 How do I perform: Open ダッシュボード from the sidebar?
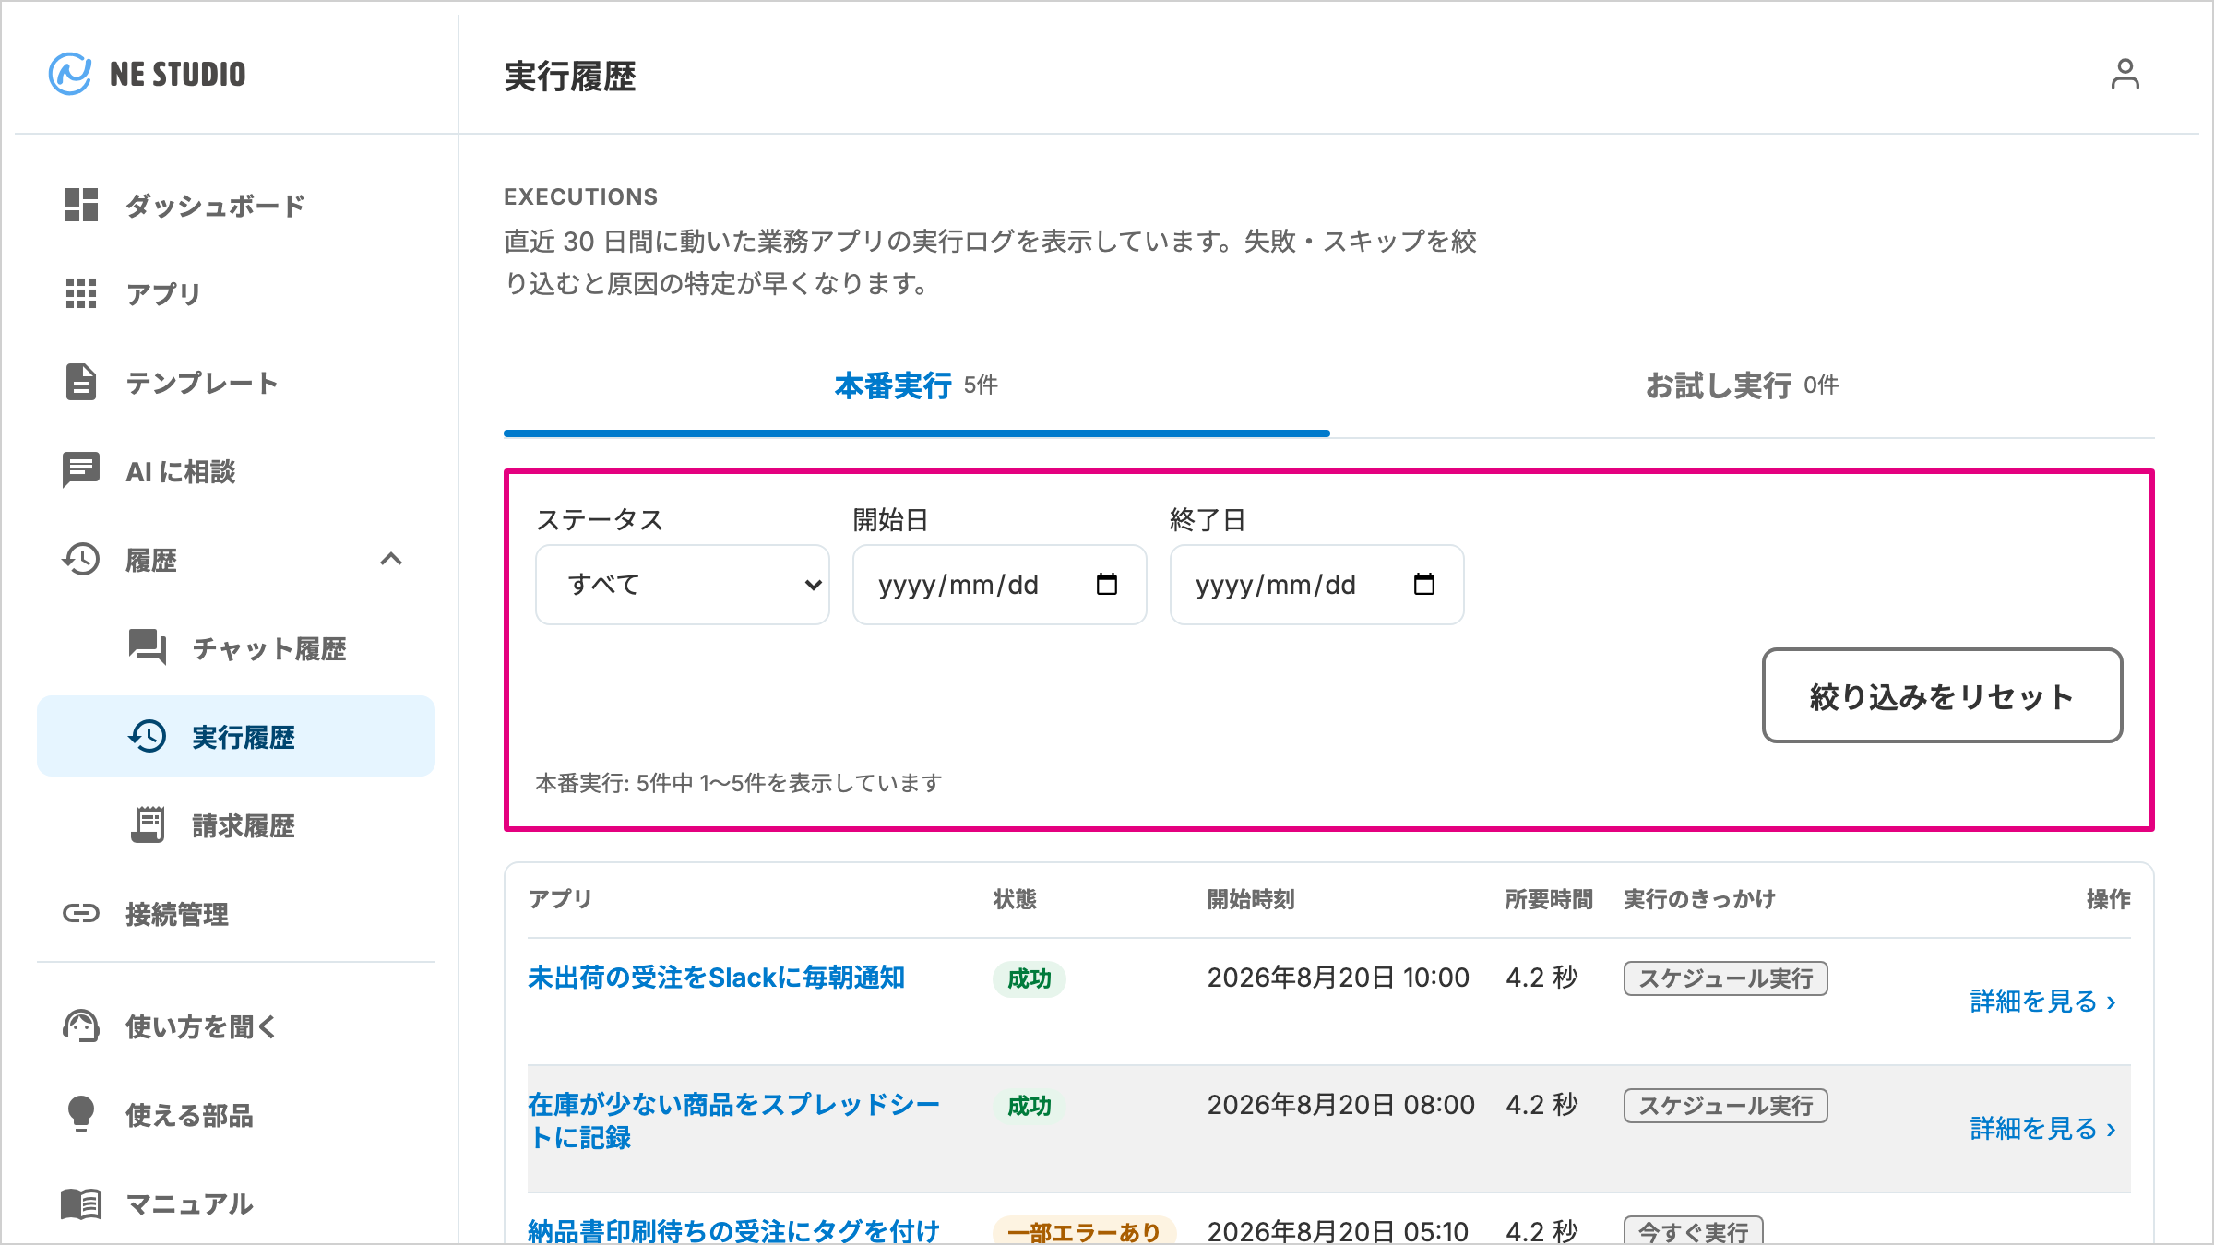[x=236, y=205]
